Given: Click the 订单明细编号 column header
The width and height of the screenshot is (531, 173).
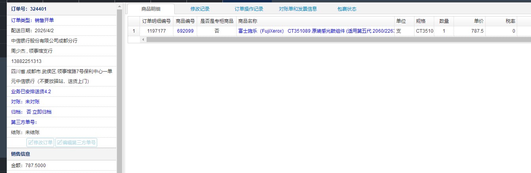Looking at the screenshot, I should [156, 21].
